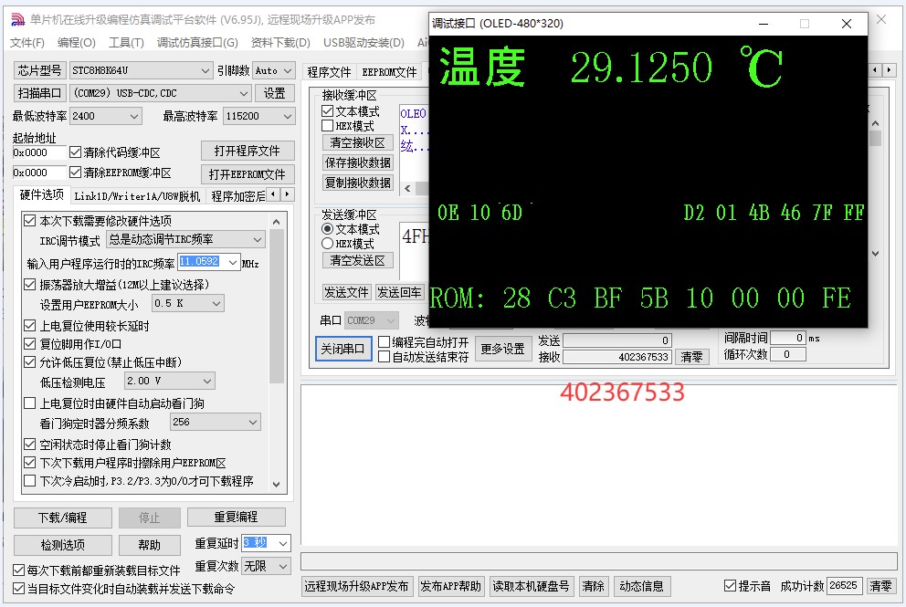Toggle 空闲状态时停止看门狗计数 checkbox
The image size is (906, 607).
point(30,445)
